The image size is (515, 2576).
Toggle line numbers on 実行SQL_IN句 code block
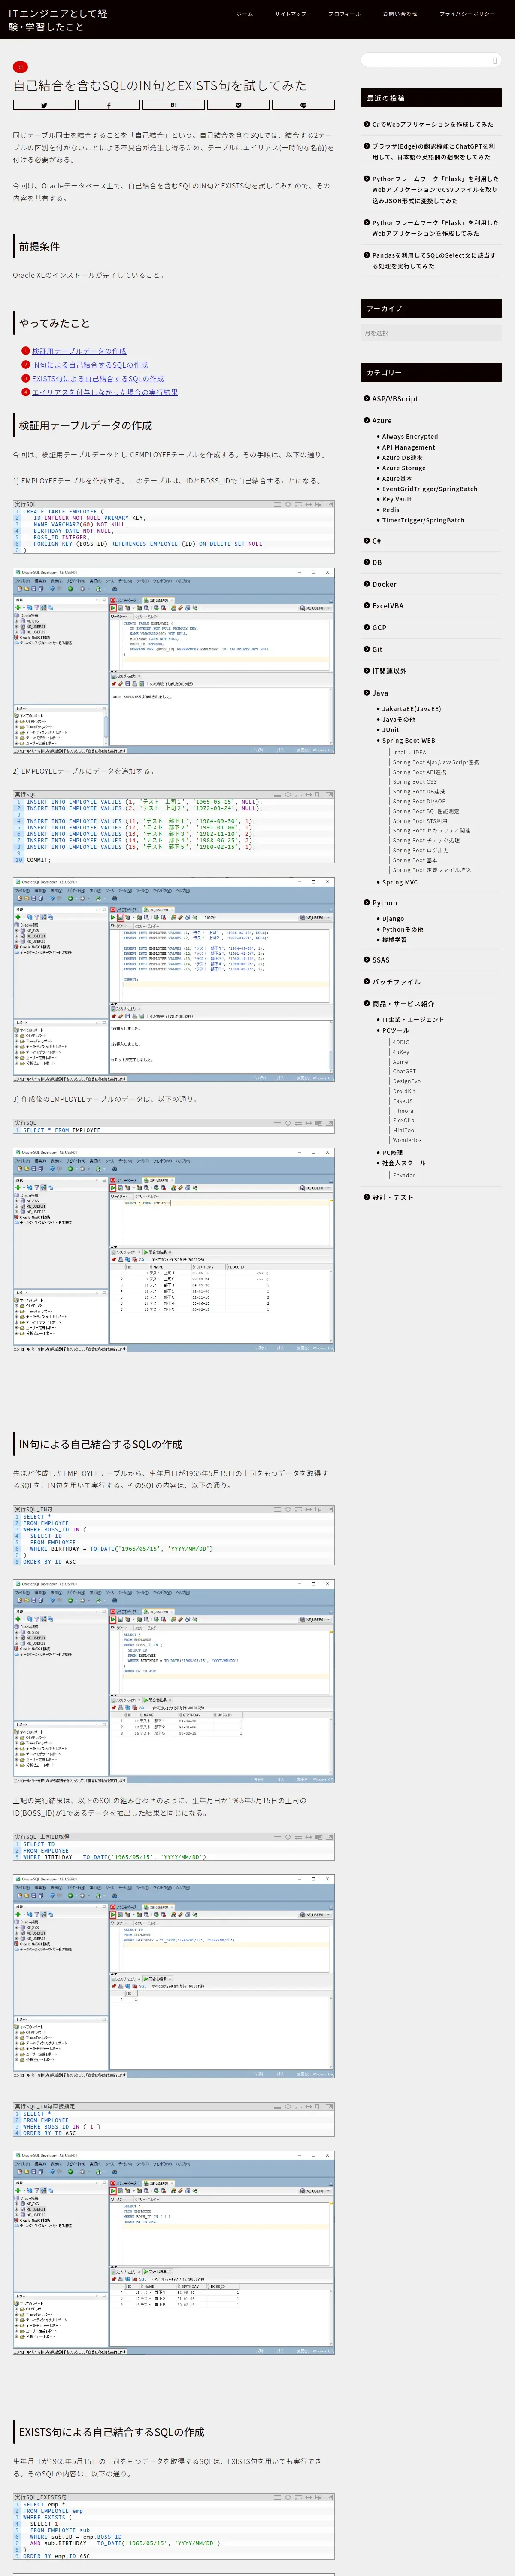pos(278,1509)
